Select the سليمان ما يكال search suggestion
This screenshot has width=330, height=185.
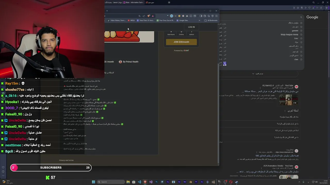(x=293, y=23)
